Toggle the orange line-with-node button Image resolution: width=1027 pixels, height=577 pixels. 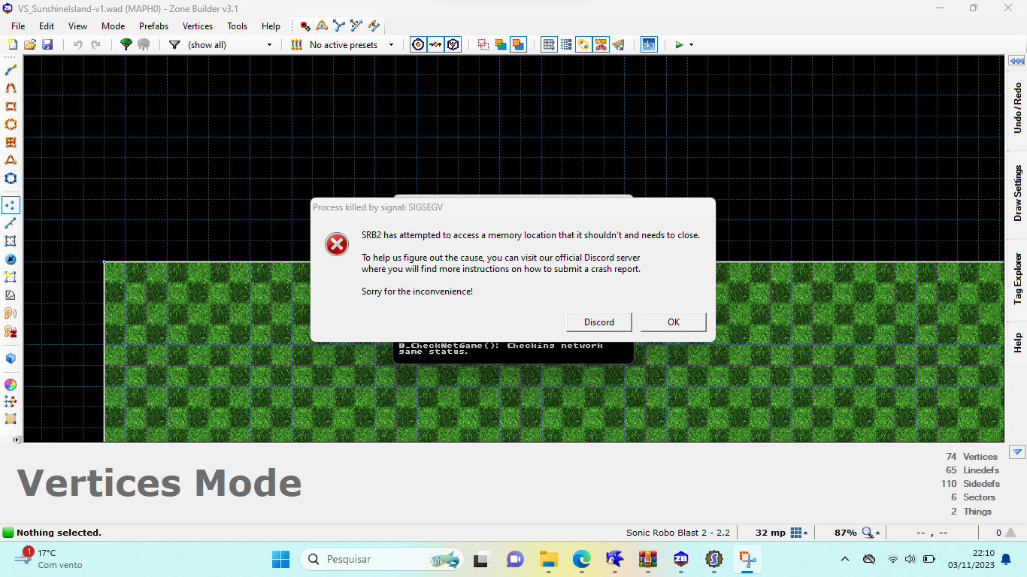coord(435,45)
